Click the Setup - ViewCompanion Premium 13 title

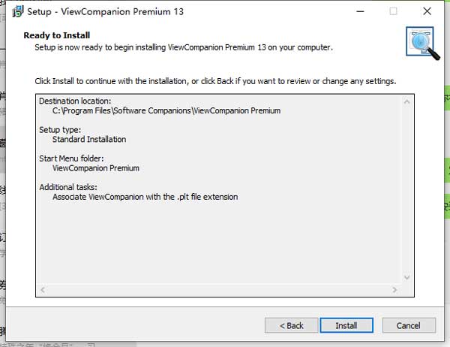[x=105, y=12]
